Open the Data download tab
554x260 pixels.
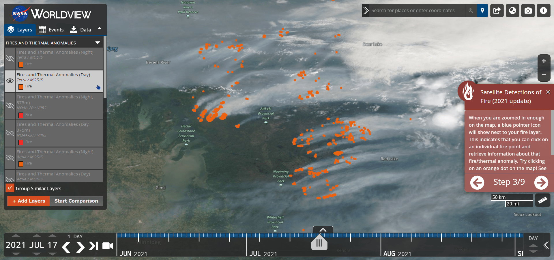tap(81, 29)
